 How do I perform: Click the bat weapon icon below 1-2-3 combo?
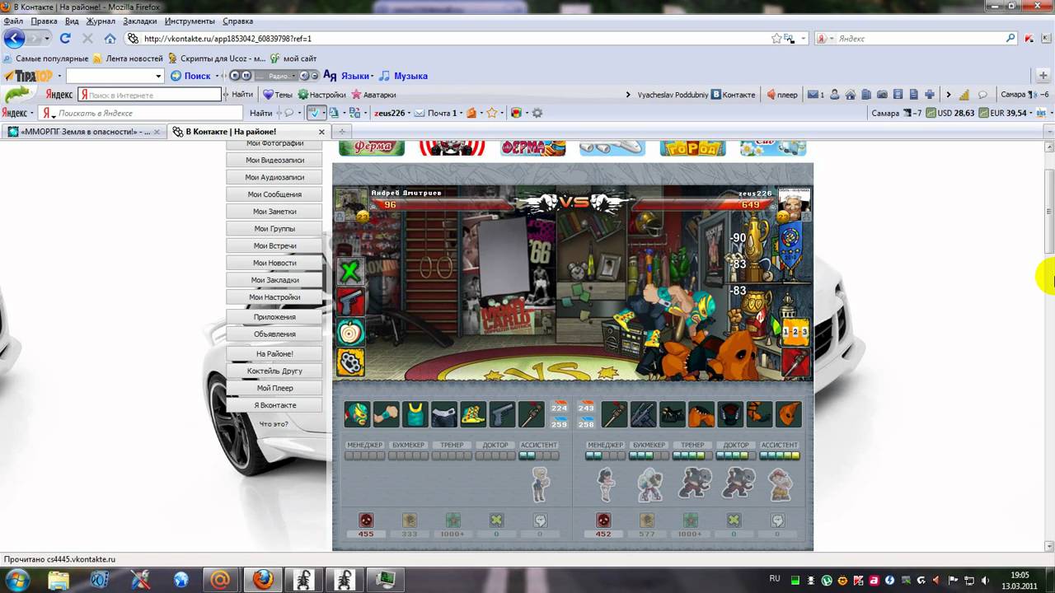795,362
